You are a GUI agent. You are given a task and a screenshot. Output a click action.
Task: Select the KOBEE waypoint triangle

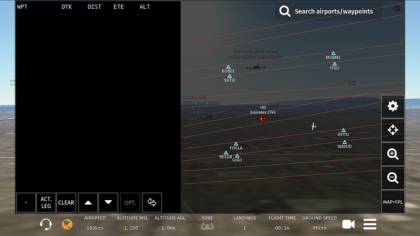tap(228, 67)
